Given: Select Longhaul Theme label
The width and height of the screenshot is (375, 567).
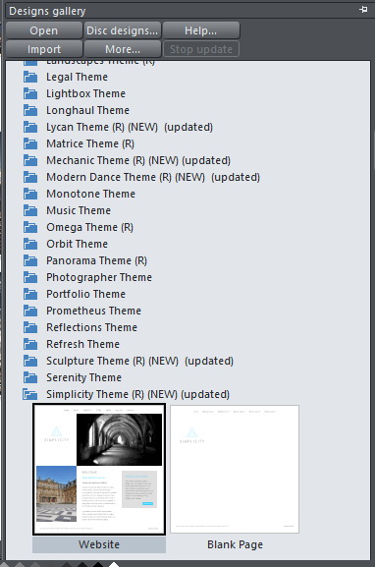Looking at the screenshot, I should coord(87,110).
